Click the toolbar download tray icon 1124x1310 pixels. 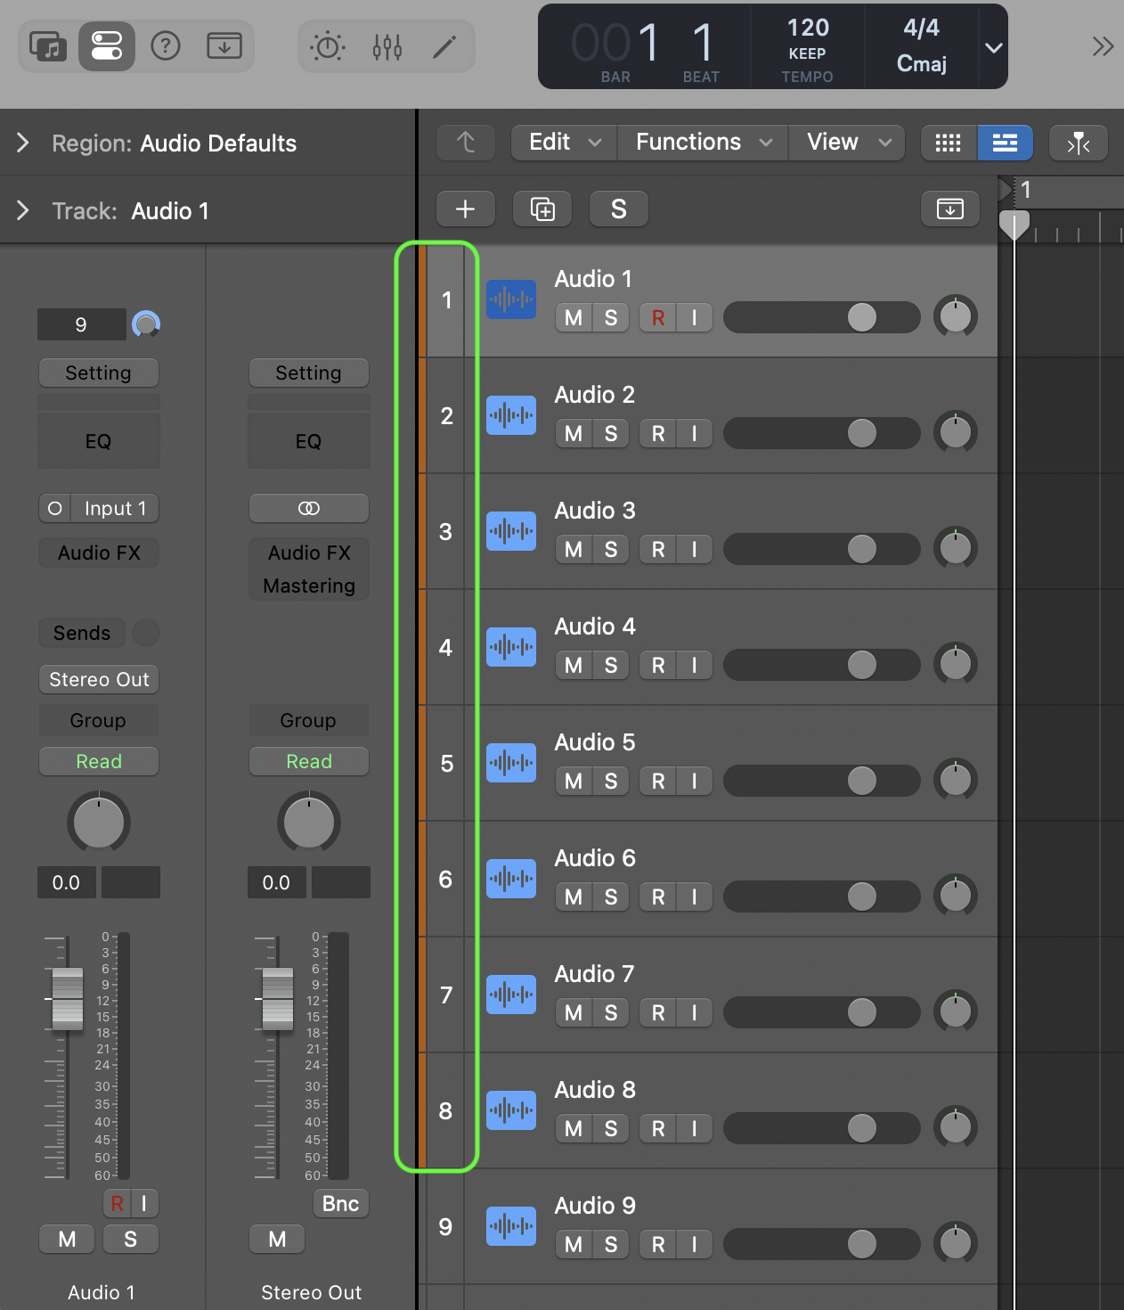(x=224, y=45)
